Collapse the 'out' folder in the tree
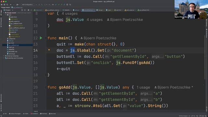Screen dimensions: 208x117 (6, 15)
